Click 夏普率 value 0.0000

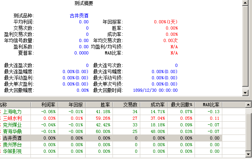pos(81,53)
